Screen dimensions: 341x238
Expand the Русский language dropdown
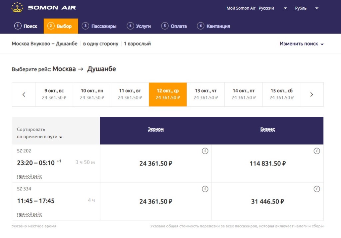[273, 8]
